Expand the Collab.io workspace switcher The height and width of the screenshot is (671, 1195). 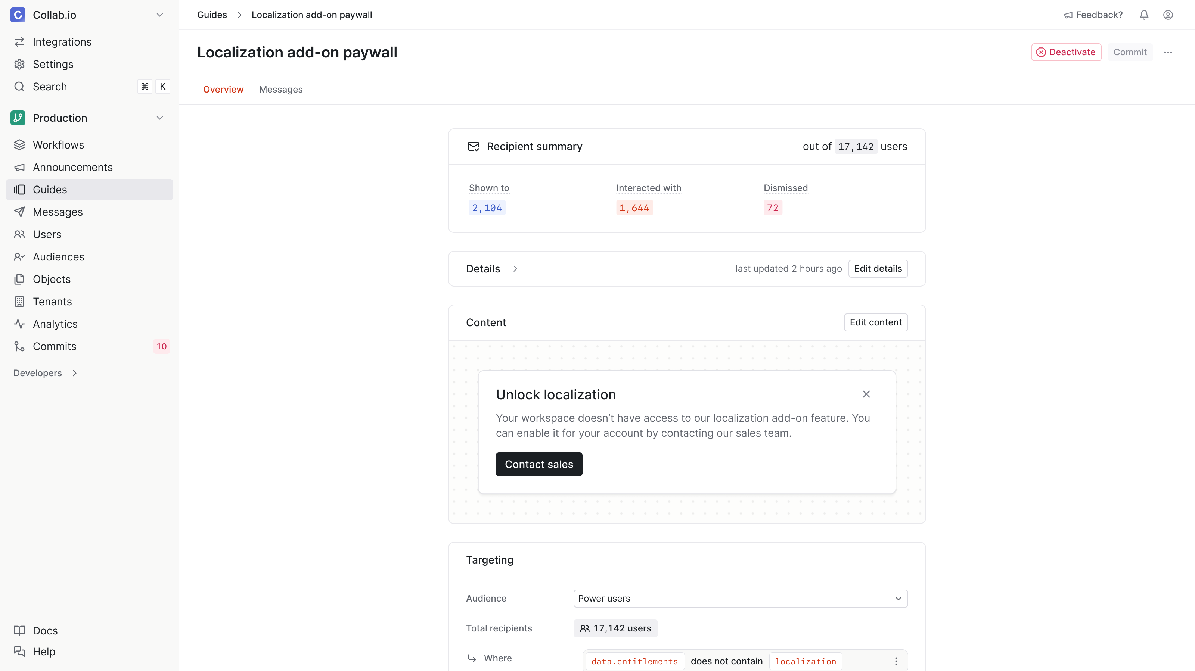tap(159, 15)
